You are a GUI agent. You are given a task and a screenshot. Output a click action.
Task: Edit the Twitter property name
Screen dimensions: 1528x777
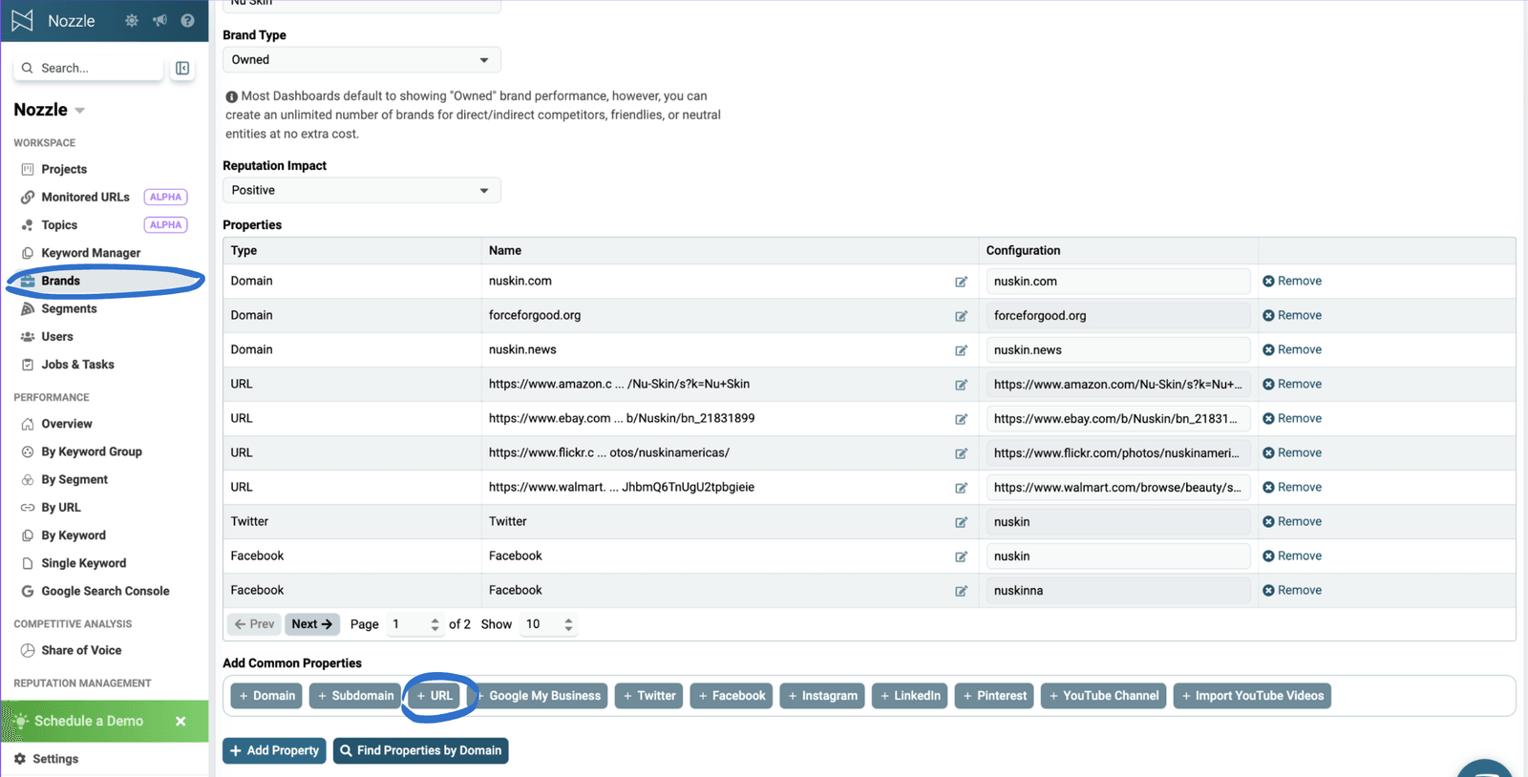pos(961,522)
